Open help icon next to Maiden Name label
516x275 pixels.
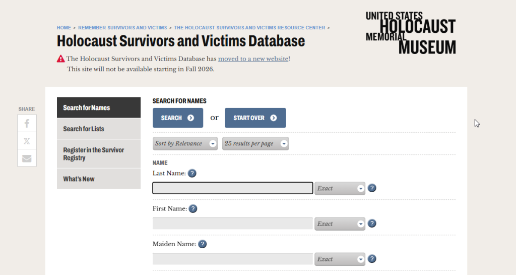point(203,244)
